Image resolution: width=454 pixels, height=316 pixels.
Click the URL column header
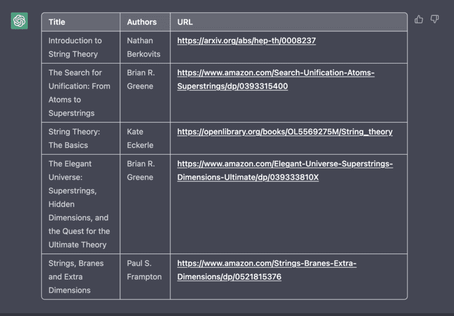[x=185, y=22]
